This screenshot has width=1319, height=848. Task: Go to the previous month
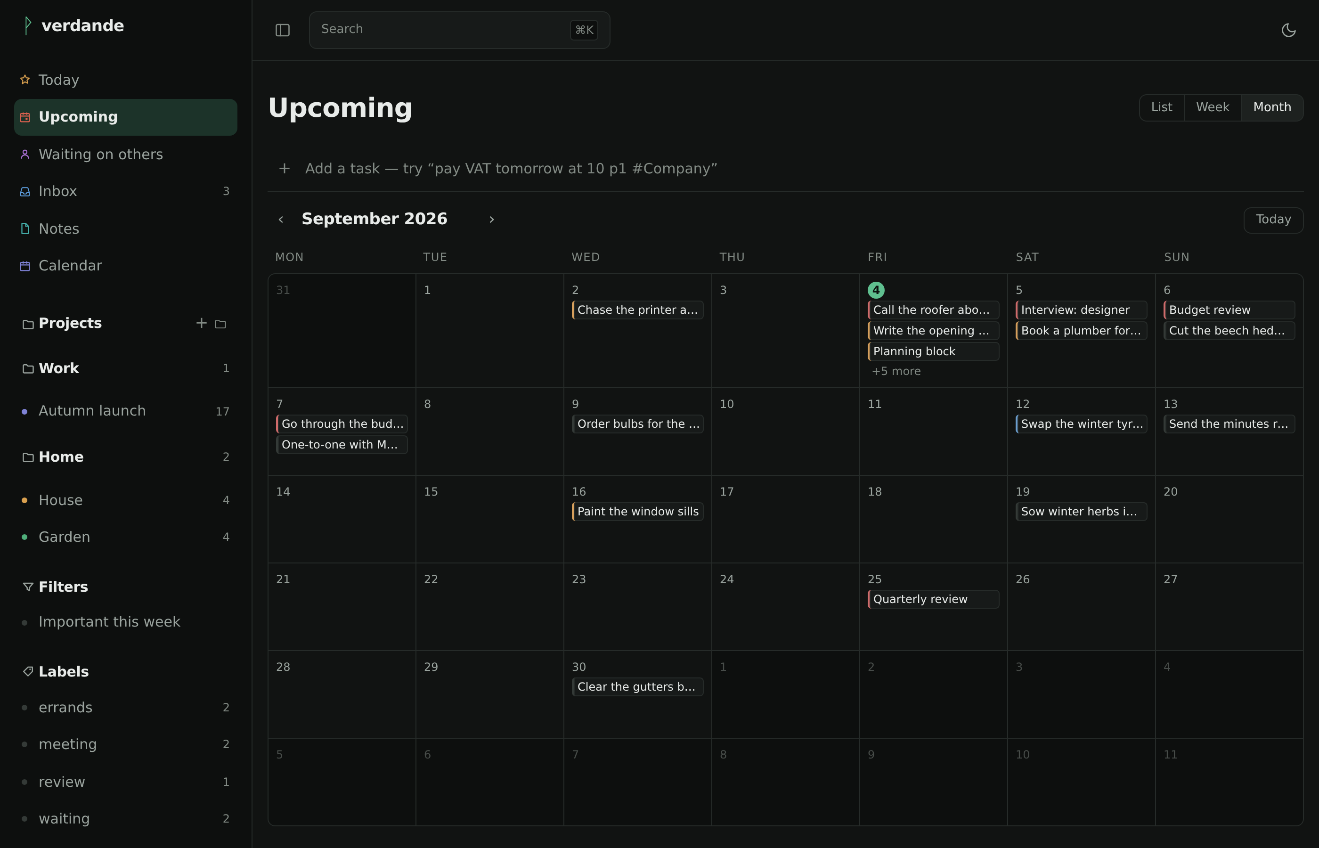click(x=281, y=220)
